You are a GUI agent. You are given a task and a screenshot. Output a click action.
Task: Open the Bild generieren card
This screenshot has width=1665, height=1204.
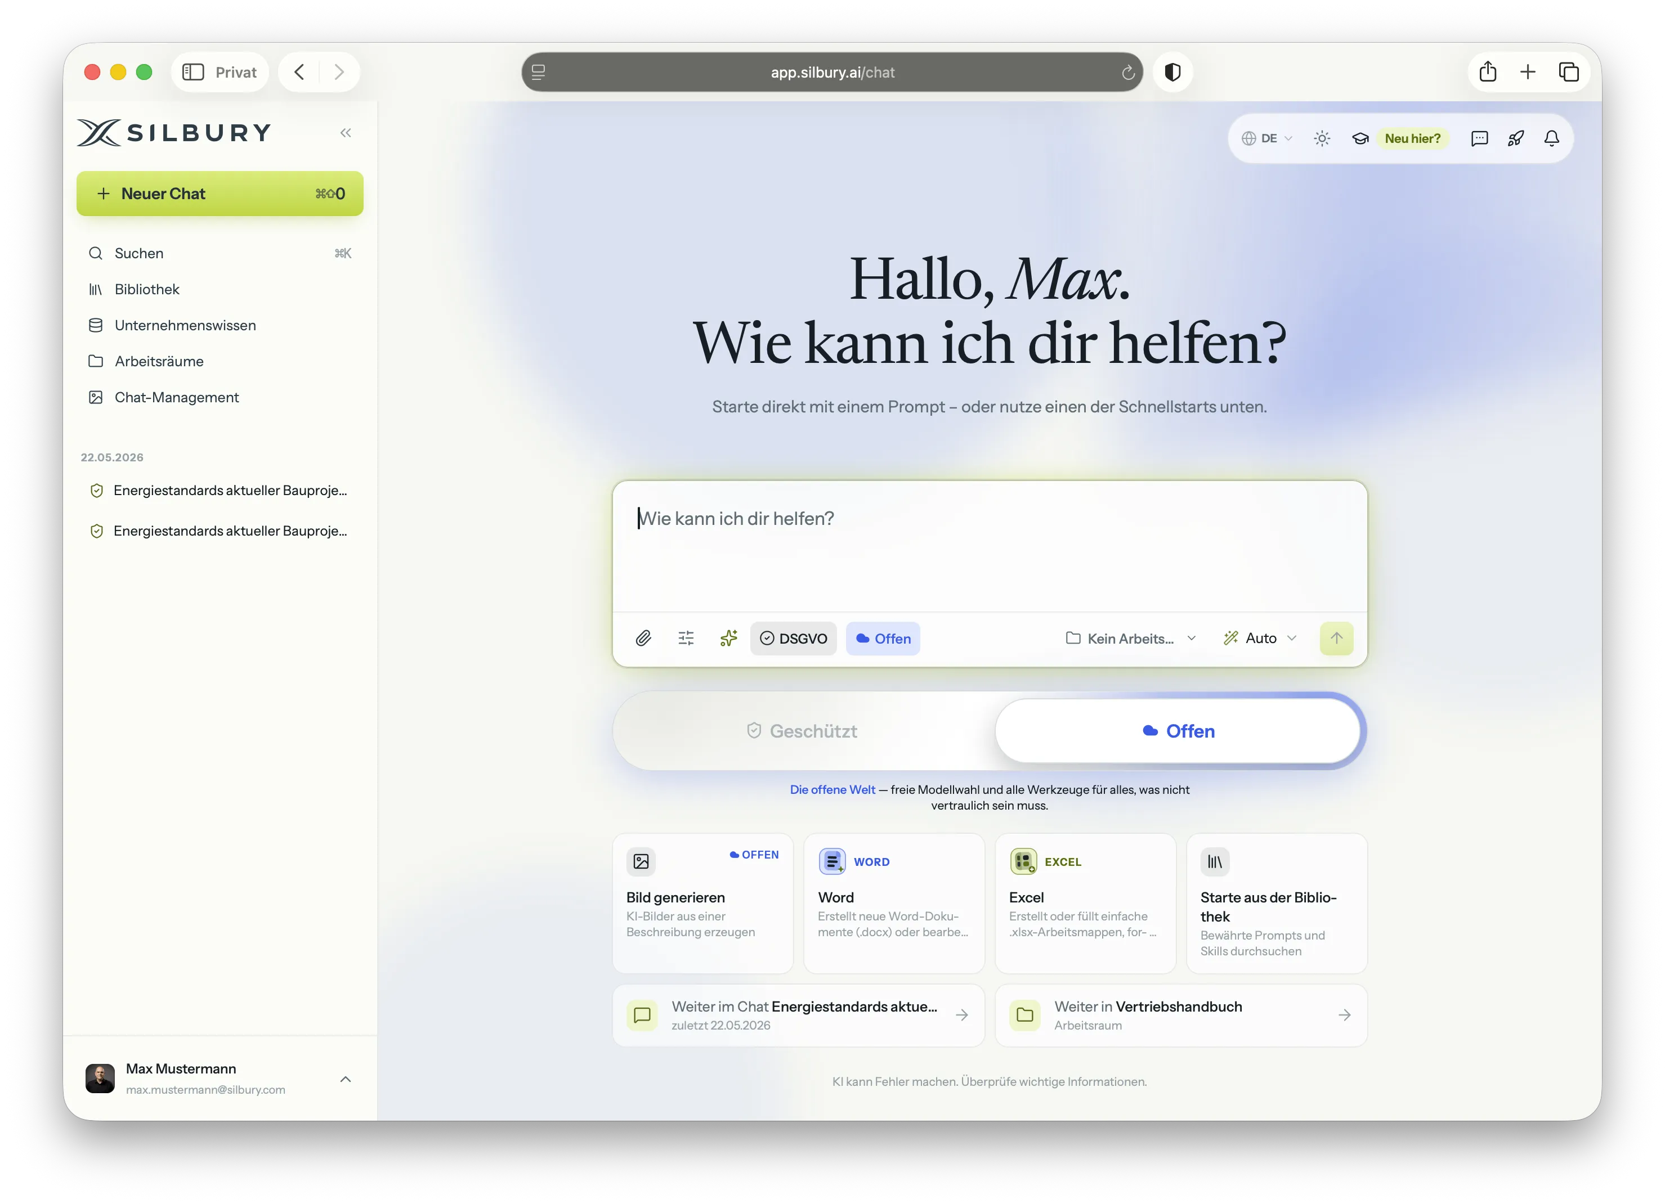pyautogui.click(x=702, y=902)
